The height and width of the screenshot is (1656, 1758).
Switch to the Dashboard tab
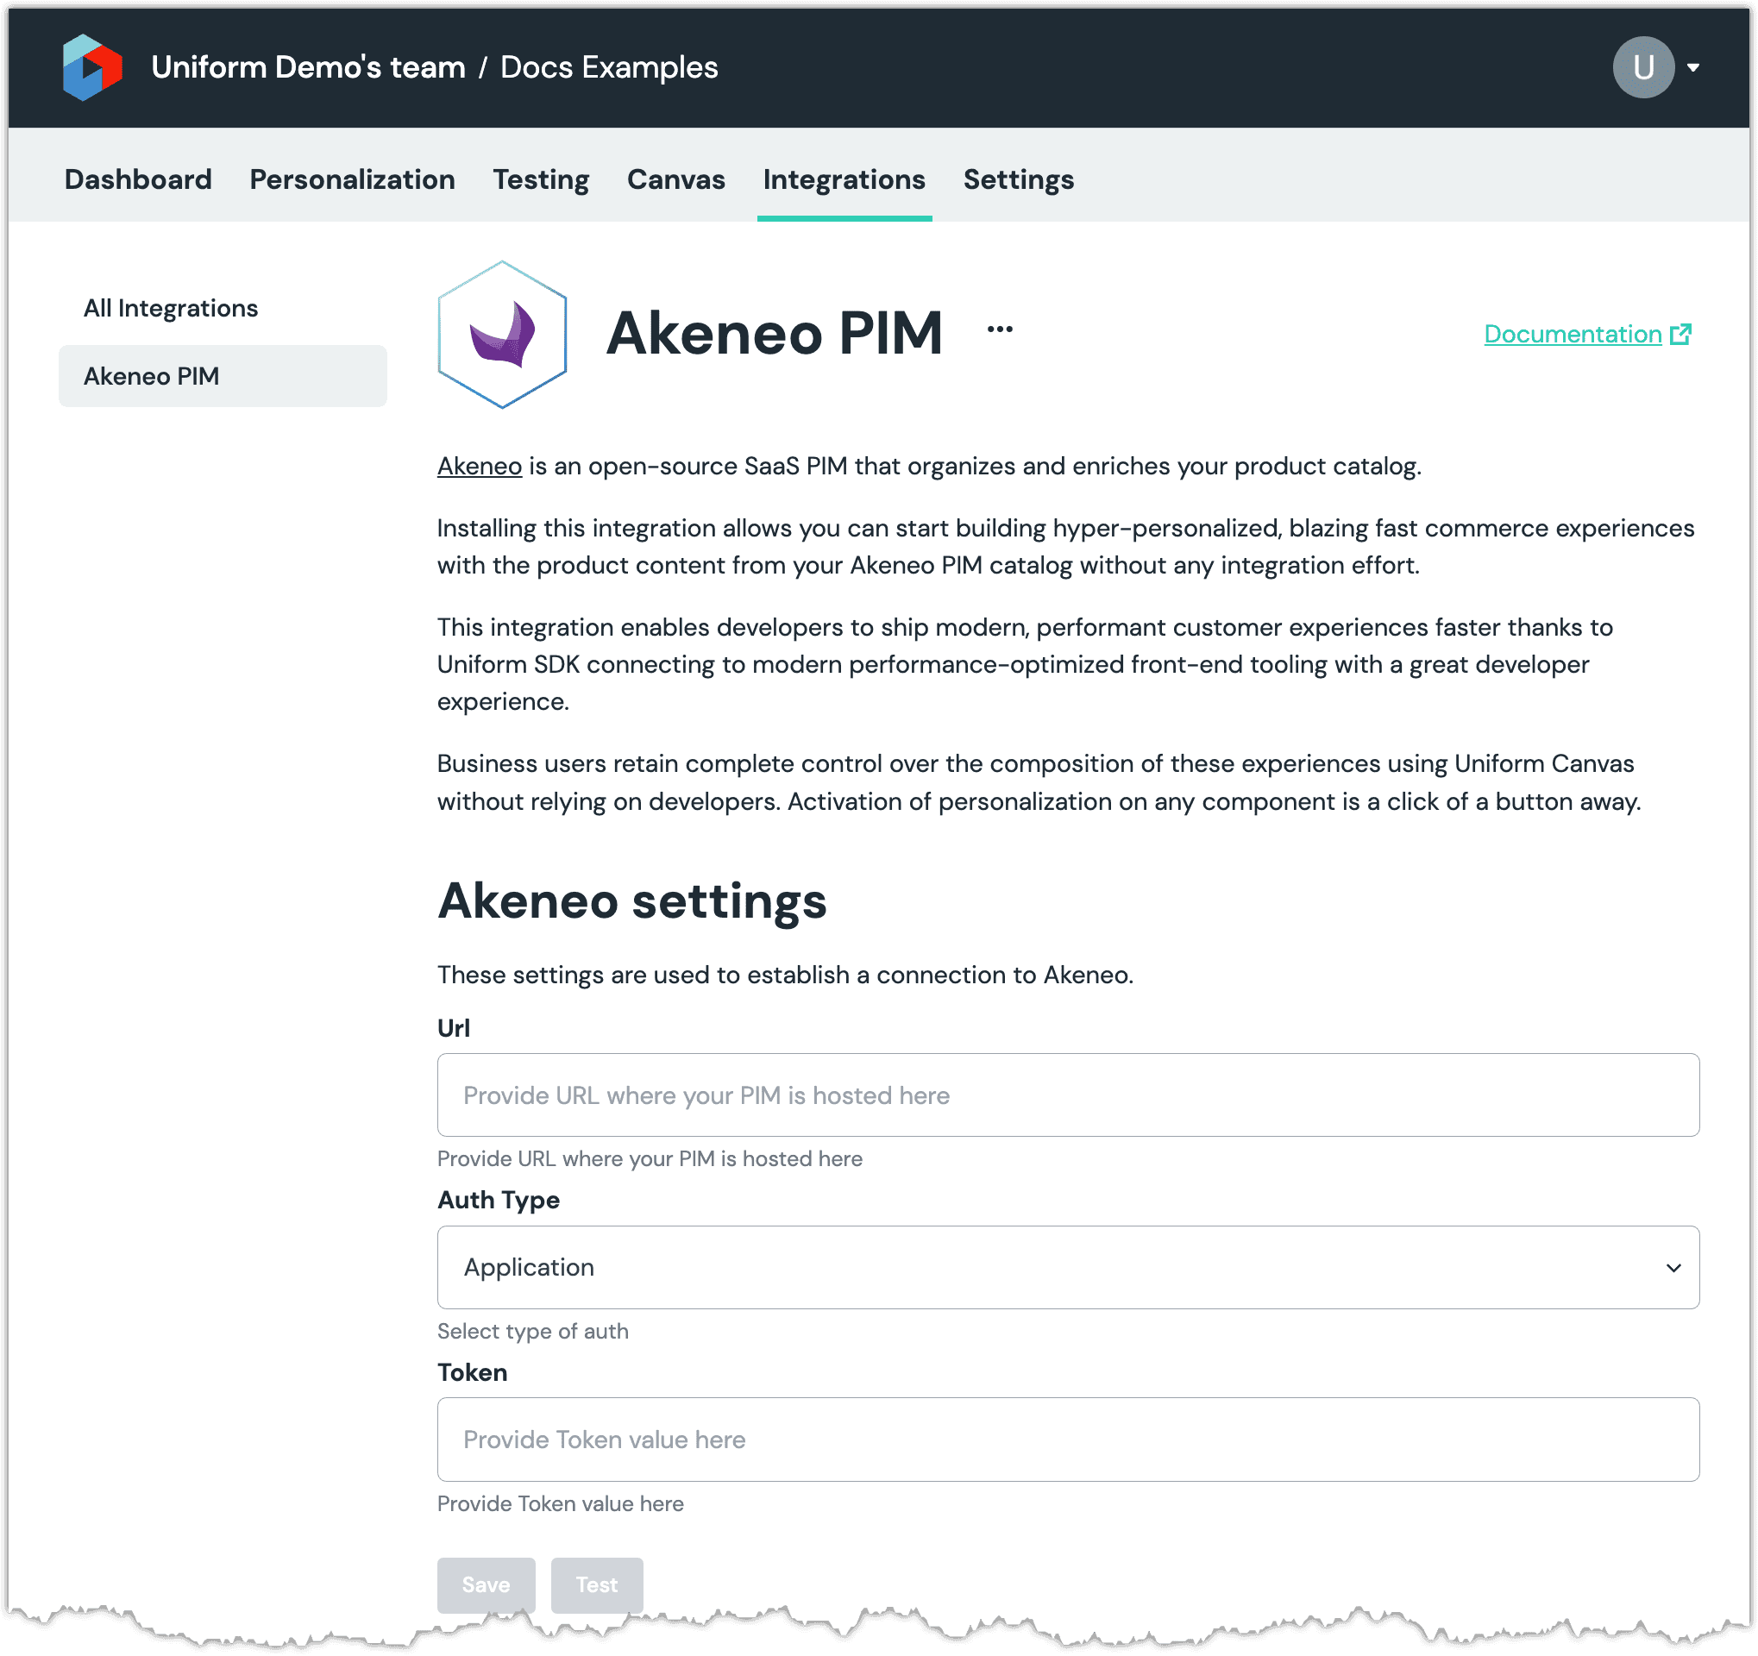tap(138, 179)
